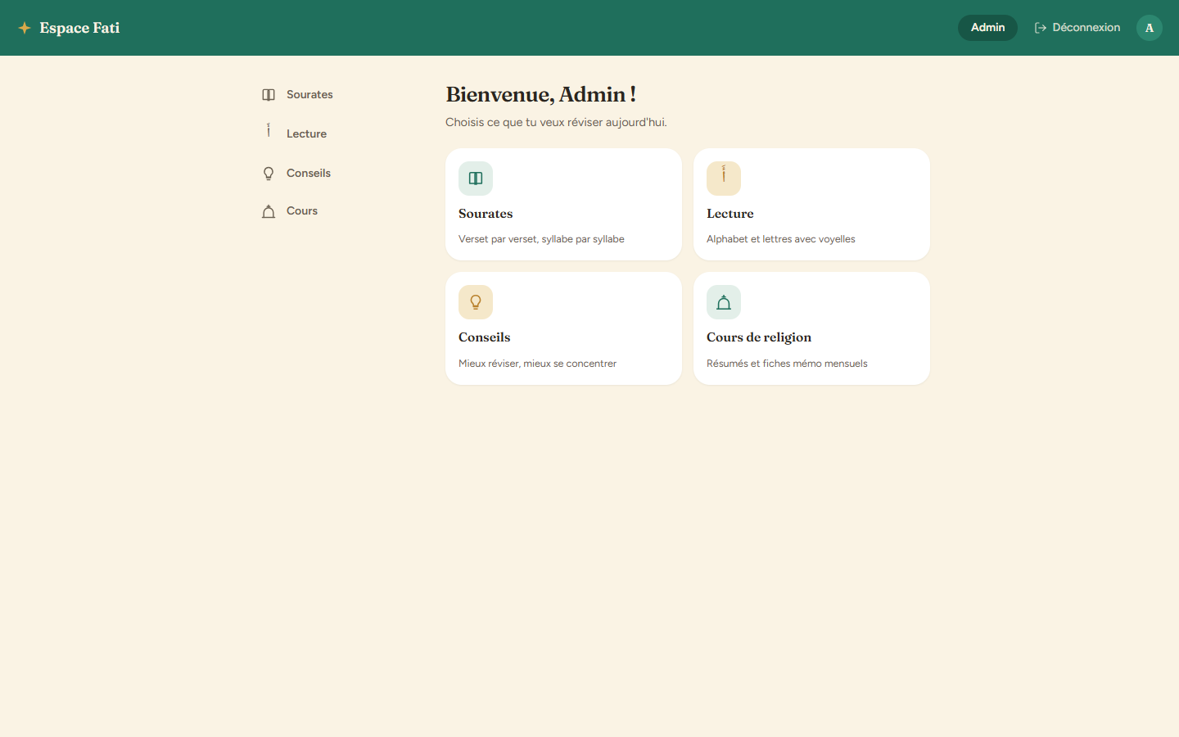Click the 'Bienvenue, Admin !' heading
This screenshot has width=1179, height=737.
pos(541,95)
